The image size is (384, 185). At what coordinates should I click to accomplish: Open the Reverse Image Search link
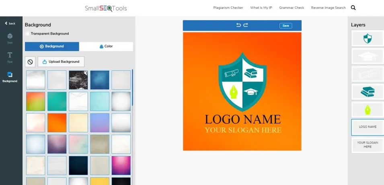[x=328, y=8]
